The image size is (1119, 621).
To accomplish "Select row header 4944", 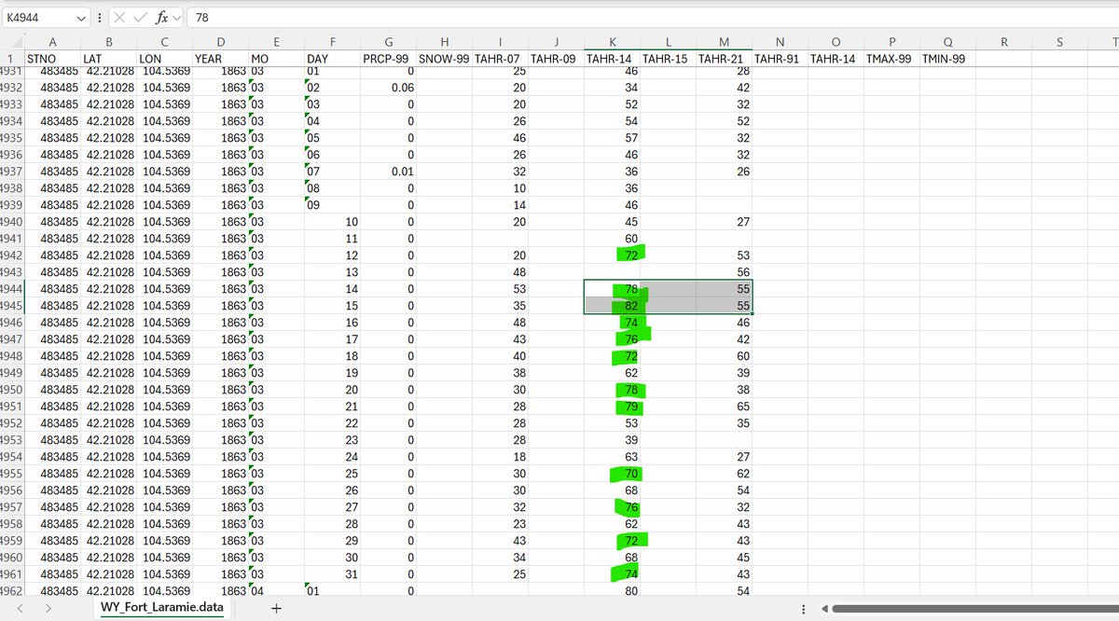I will [x=11, y=289].
